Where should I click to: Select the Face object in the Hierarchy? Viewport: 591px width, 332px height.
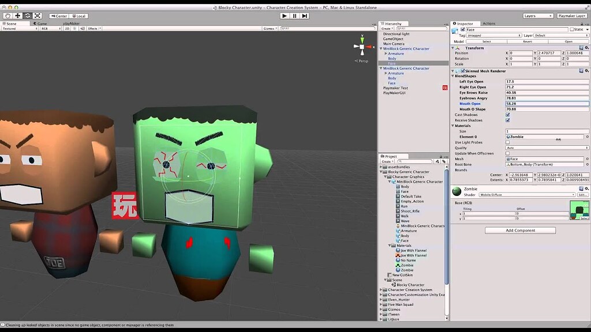coord(393,63)
